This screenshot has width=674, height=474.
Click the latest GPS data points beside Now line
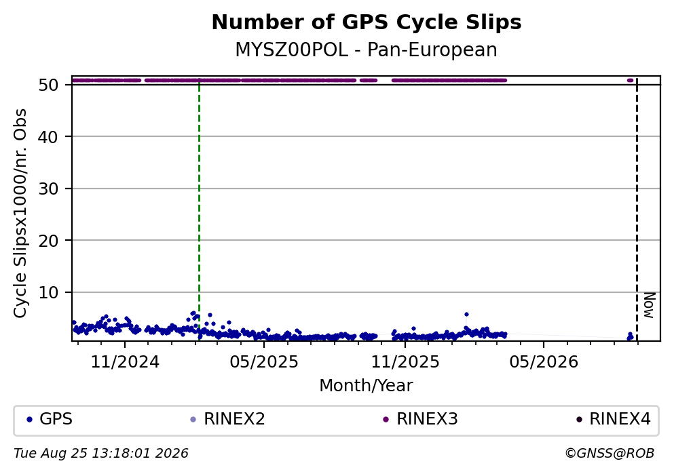(630, 336)
